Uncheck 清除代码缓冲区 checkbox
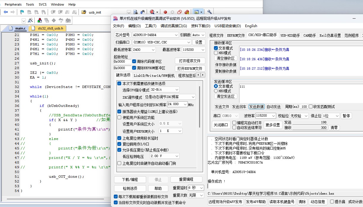 pos(134,61)
